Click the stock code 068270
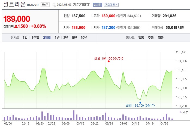The height and width of the screenshot is (127, 190). 33,5
